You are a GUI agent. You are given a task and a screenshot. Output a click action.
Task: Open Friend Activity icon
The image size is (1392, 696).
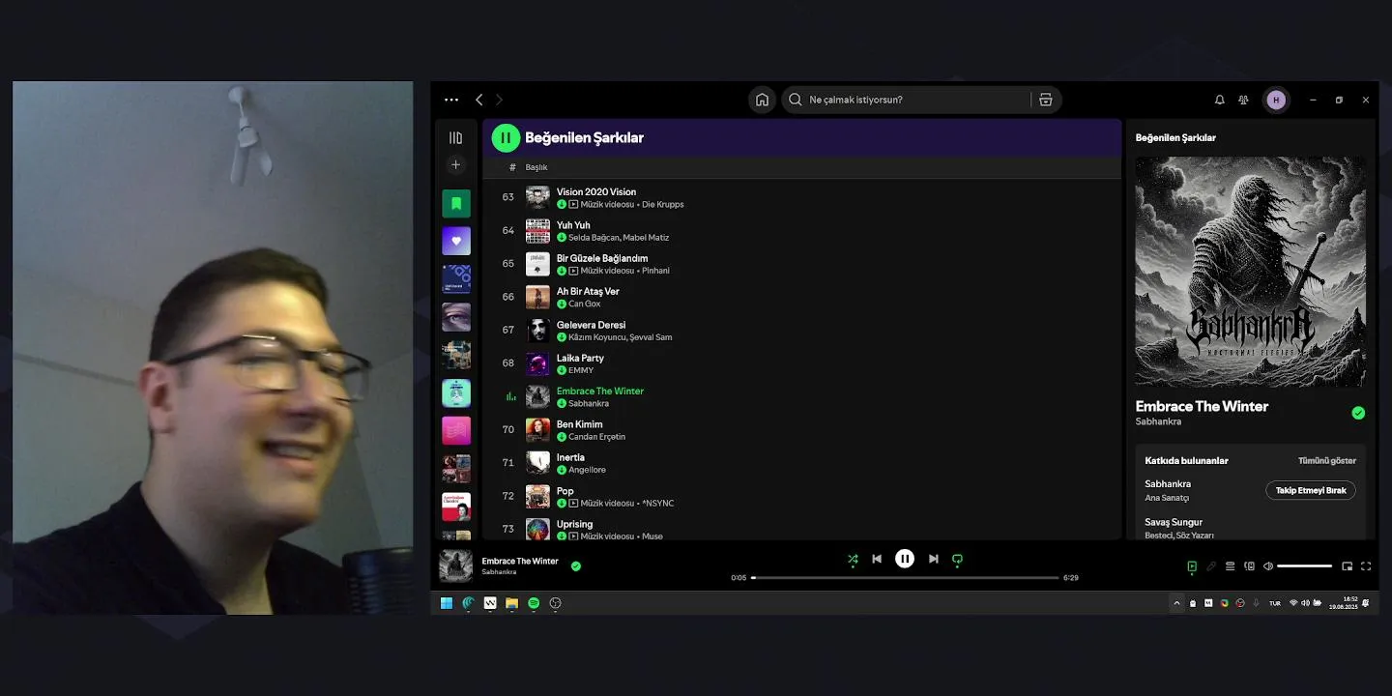coord(1243,100)
